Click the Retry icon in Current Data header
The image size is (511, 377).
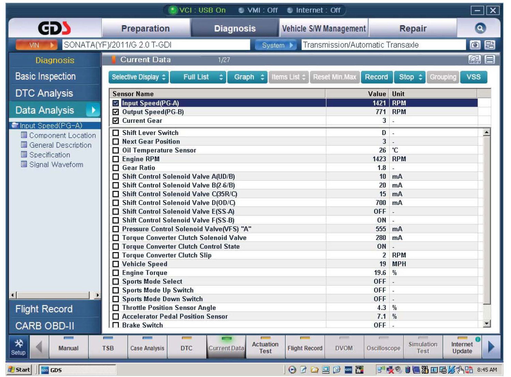(475, 60)
